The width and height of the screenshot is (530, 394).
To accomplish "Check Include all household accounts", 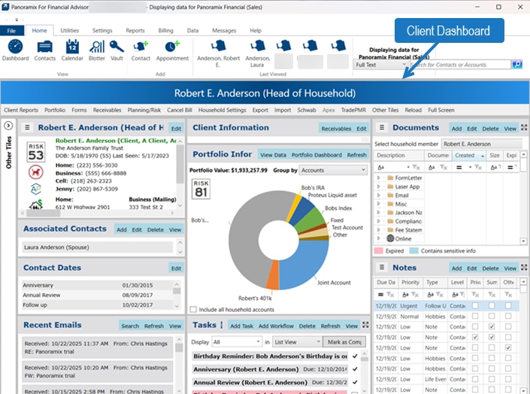I will (194, 309).
